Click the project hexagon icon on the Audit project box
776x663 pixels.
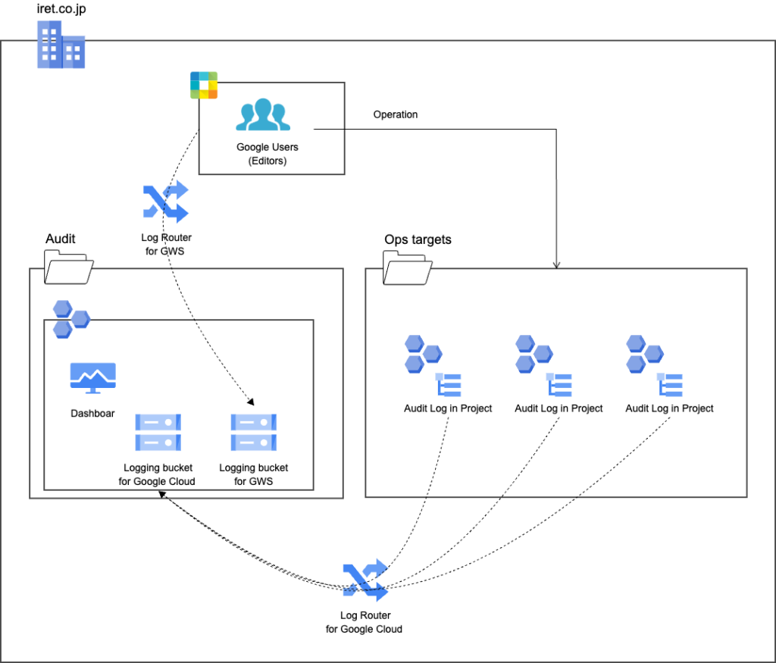70,318
